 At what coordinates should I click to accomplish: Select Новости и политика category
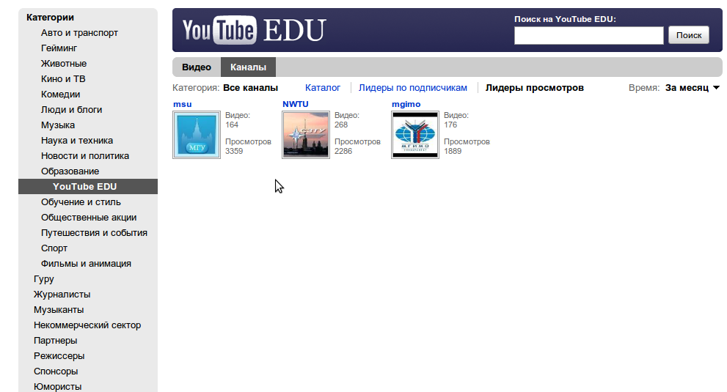(85, 155)
